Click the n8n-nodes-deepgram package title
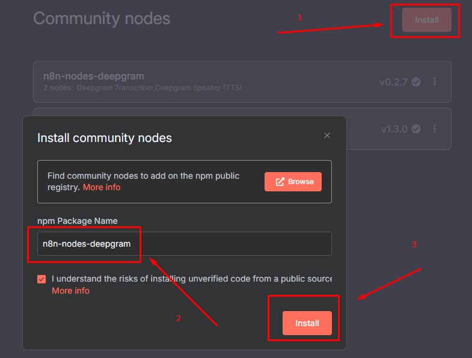Screen dimensions: 472x358 [94, 76]
